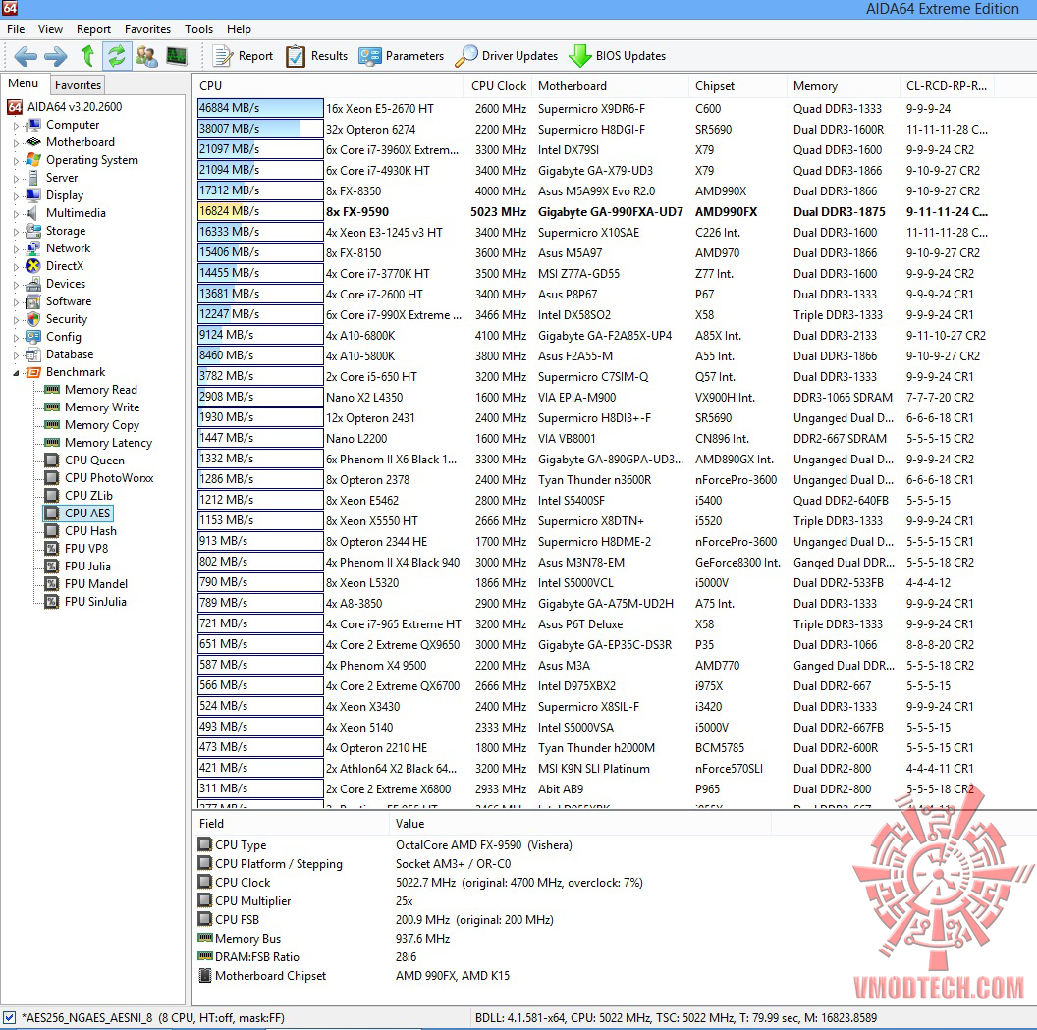Select FPU Julia benchmark
1037x1030 pixels.
click(x=78, y=567)
